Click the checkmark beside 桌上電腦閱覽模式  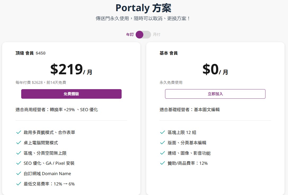(18, 142)
